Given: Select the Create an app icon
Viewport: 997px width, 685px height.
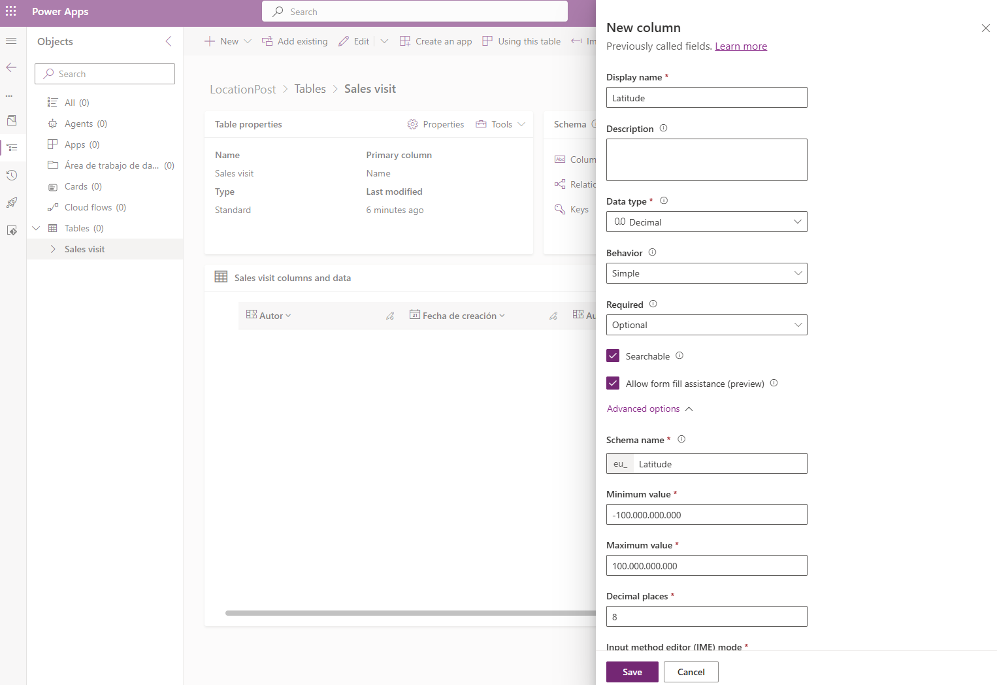Looking at the screenshot, I should coord(405,41).
